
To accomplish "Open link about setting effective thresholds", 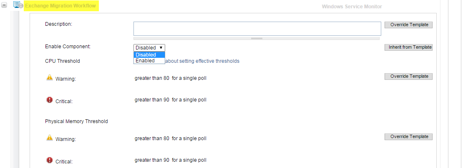I will [203, 61].
